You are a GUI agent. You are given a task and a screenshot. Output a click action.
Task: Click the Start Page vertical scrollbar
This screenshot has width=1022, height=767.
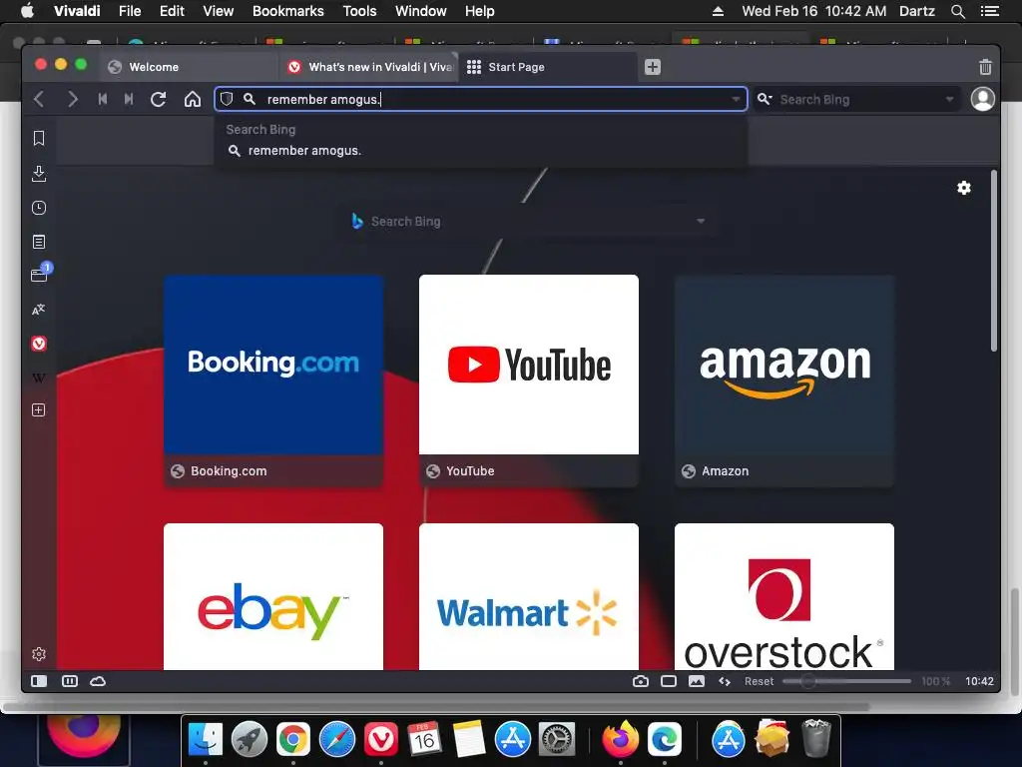[993, 261]
